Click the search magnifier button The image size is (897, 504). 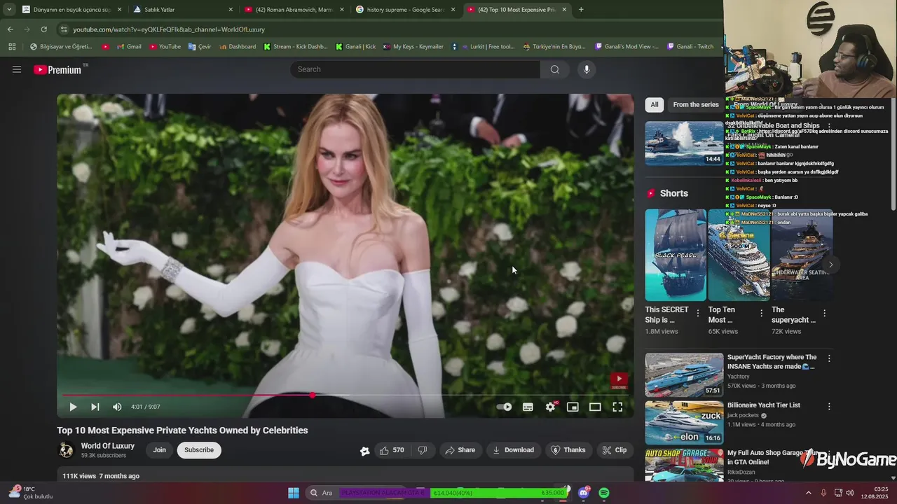[555, 69]
